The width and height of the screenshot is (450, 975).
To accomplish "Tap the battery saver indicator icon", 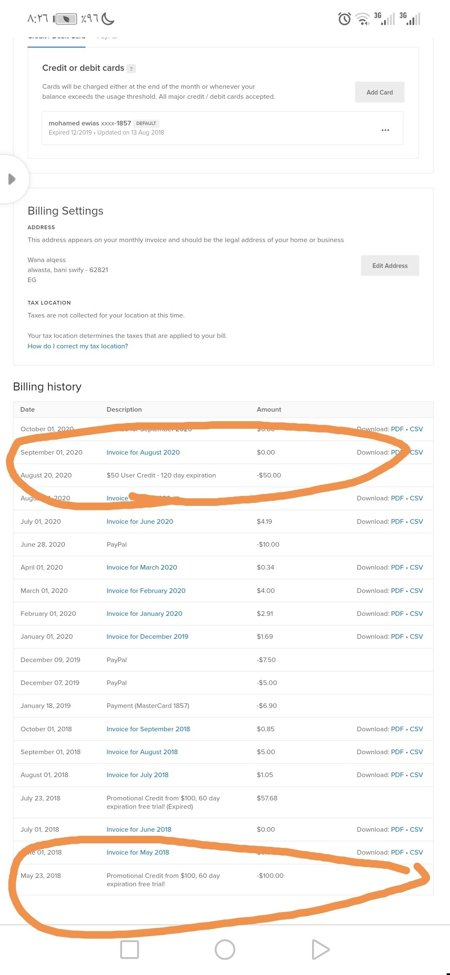I will tap(65, 19).
